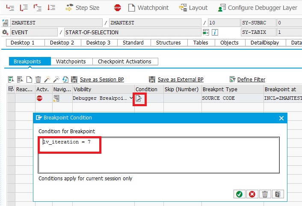This screenshot has width=302, height=206.
Task: Click the Skip (Number) column header
Action: [x=183, y=89]
